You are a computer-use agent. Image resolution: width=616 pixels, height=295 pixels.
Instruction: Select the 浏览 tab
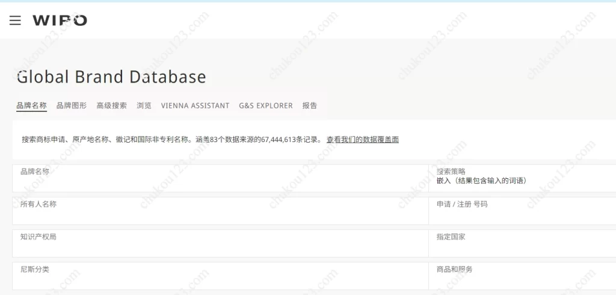[x=144, y=105]
